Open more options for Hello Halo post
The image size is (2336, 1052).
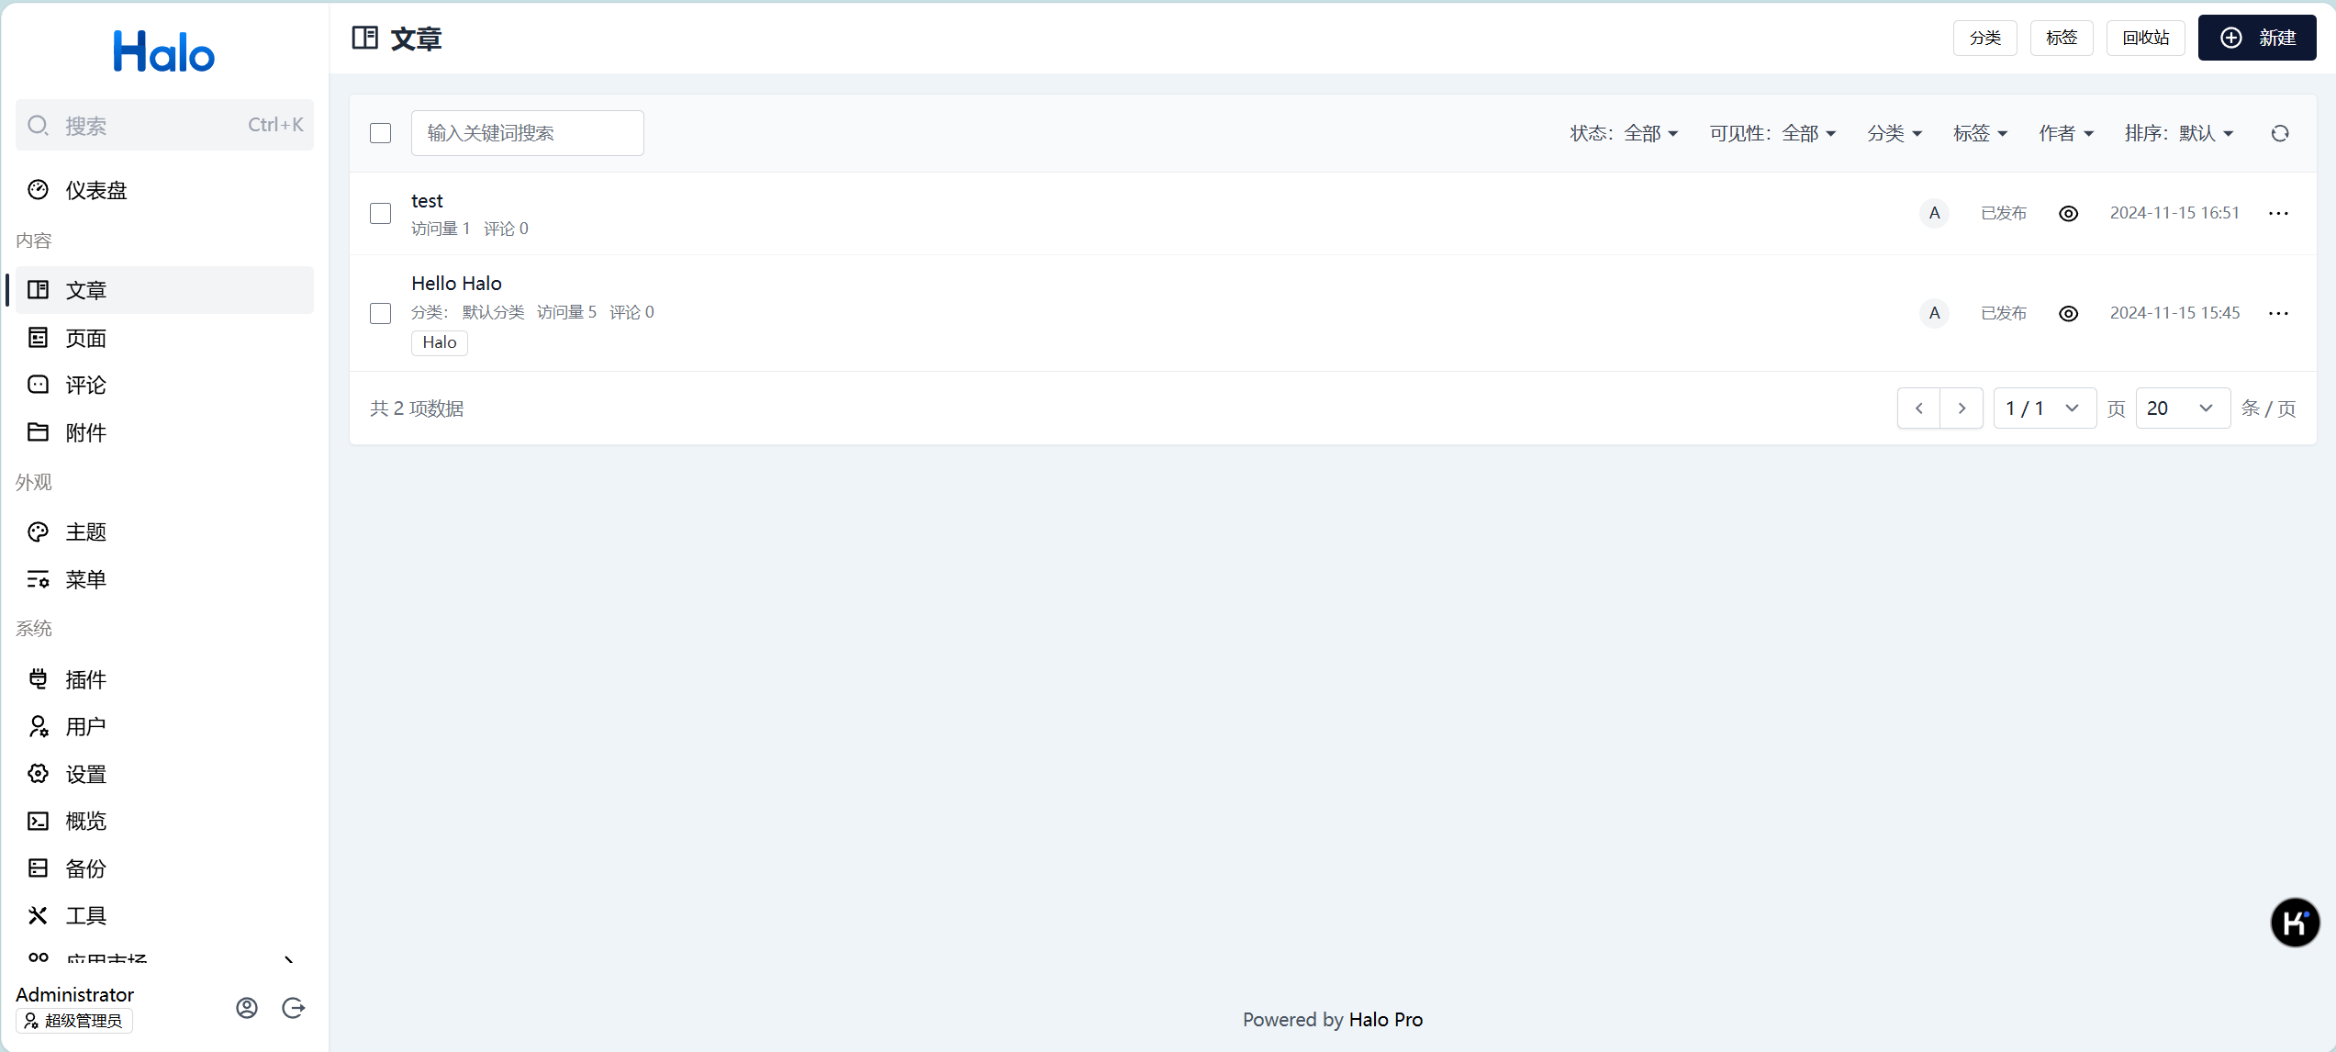tap(2278, 313)
